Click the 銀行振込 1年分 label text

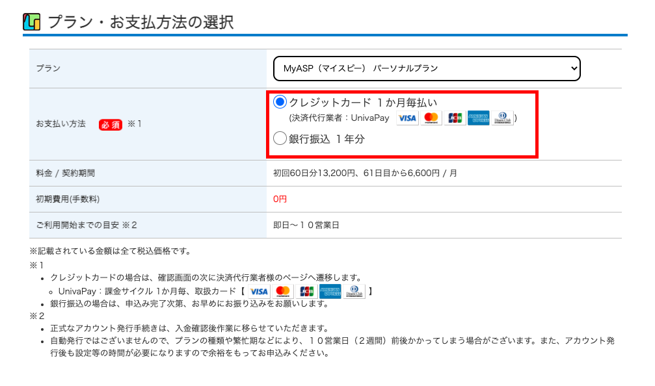click(x=322, y=138)
